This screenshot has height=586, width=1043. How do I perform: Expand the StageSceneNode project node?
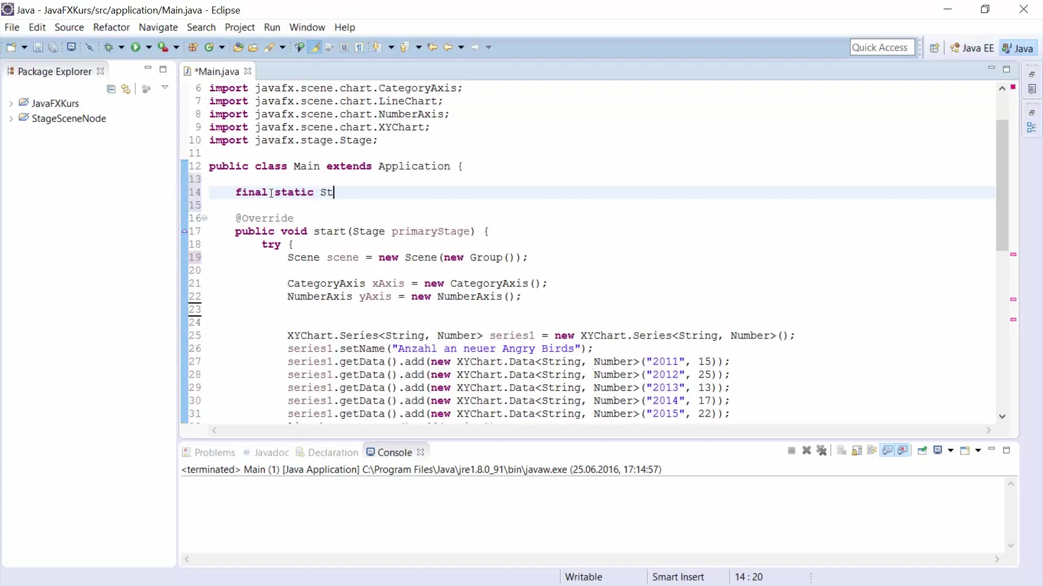pos(11,118)
